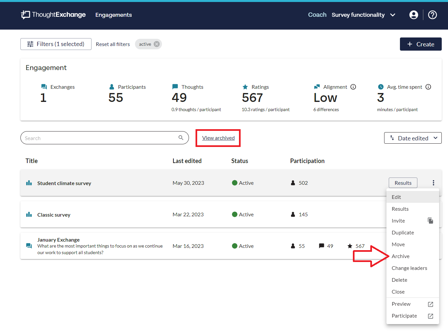This screenshot has height=333, width=448.
Task: Click the Ratings star icon
Action: pyautogui.click(x=245, y=87)
